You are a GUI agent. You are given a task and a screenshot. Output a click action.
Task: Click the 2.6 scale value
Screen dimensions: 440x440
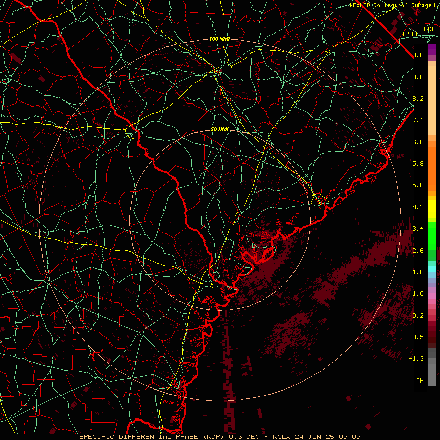click(x=418, y=251)
